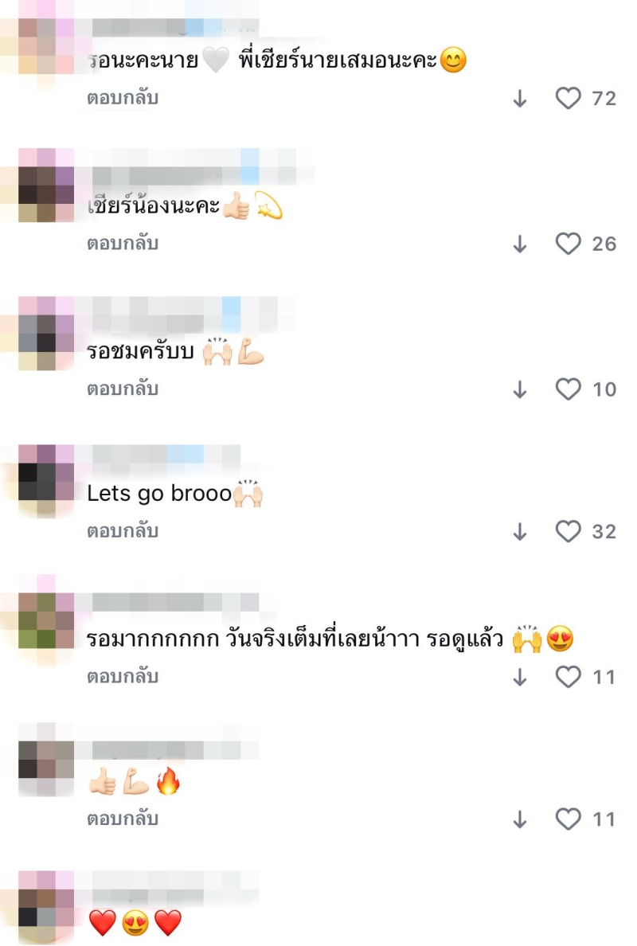This screenshot has height=946, width=637.
Task: Reply to the "รอชมครับบ" comment
Action: tap(123, 388)
